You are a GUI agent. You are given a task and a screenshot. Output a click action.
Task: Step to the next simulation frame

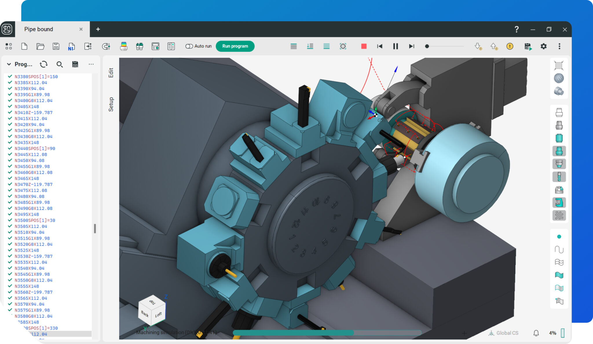coord(411,46)
